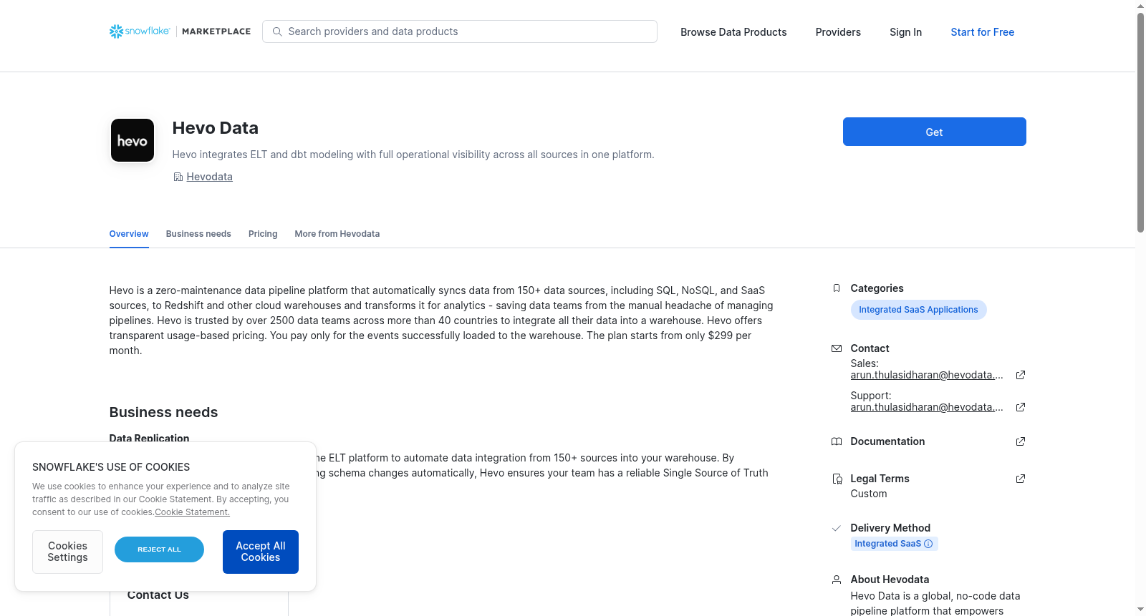
Task: Open the Documentation link
Action: pyautogui.click(x=887, y=441)
